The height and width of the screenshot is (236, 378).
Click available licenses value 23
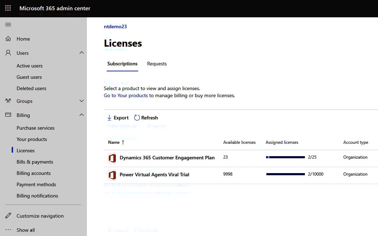(x=225, y=157)
